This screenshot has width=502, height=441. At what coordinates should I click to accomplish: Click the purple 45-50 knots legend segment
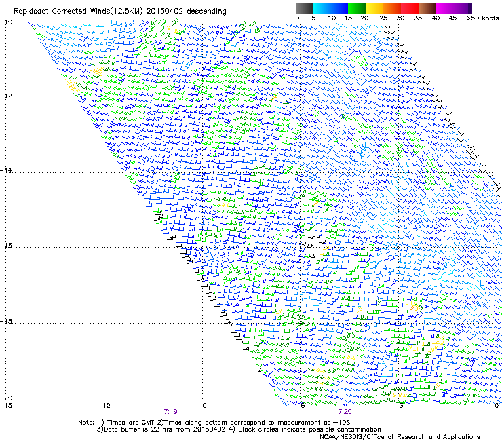click(463, 8)
